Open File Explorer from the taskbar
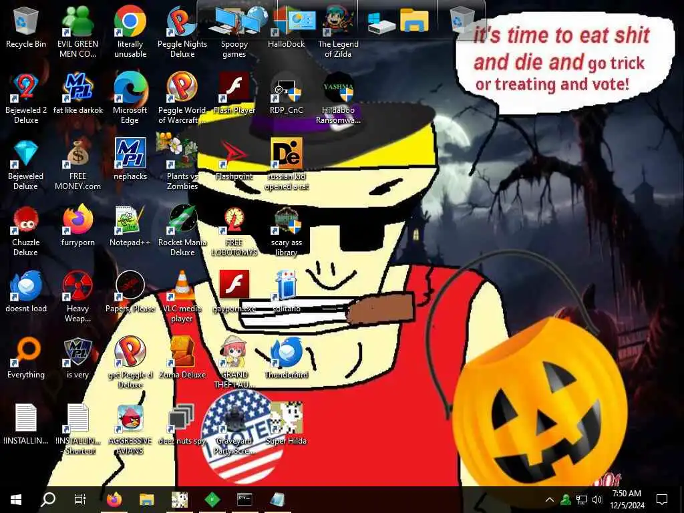 146,500
